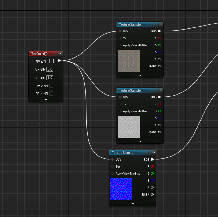This screenshot has width=218, height=217.
Task: Expand the top Texture Sample's bottom chevron
Action: pyautogui.click(x=140, y=75)
